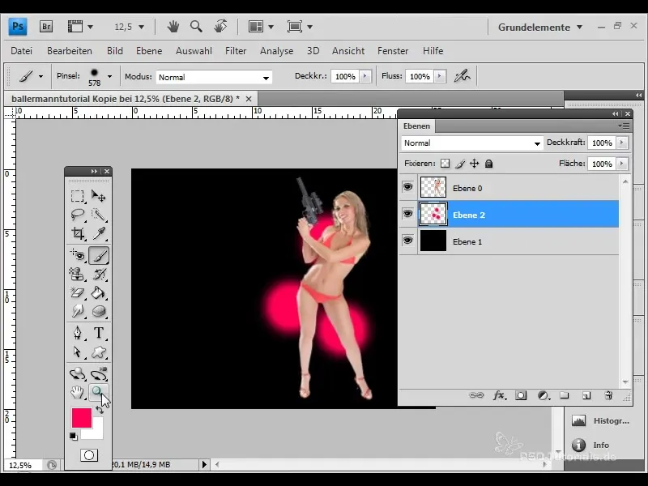
Task: Click the white background color swatch
Action: click(96, 432)
